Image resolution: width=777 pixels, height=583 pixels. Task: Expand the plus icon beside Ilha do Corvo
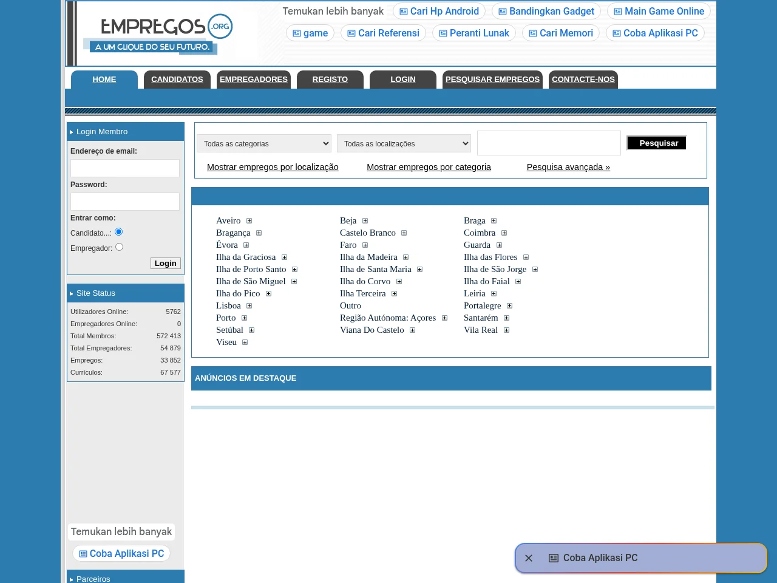click(399, 282)
